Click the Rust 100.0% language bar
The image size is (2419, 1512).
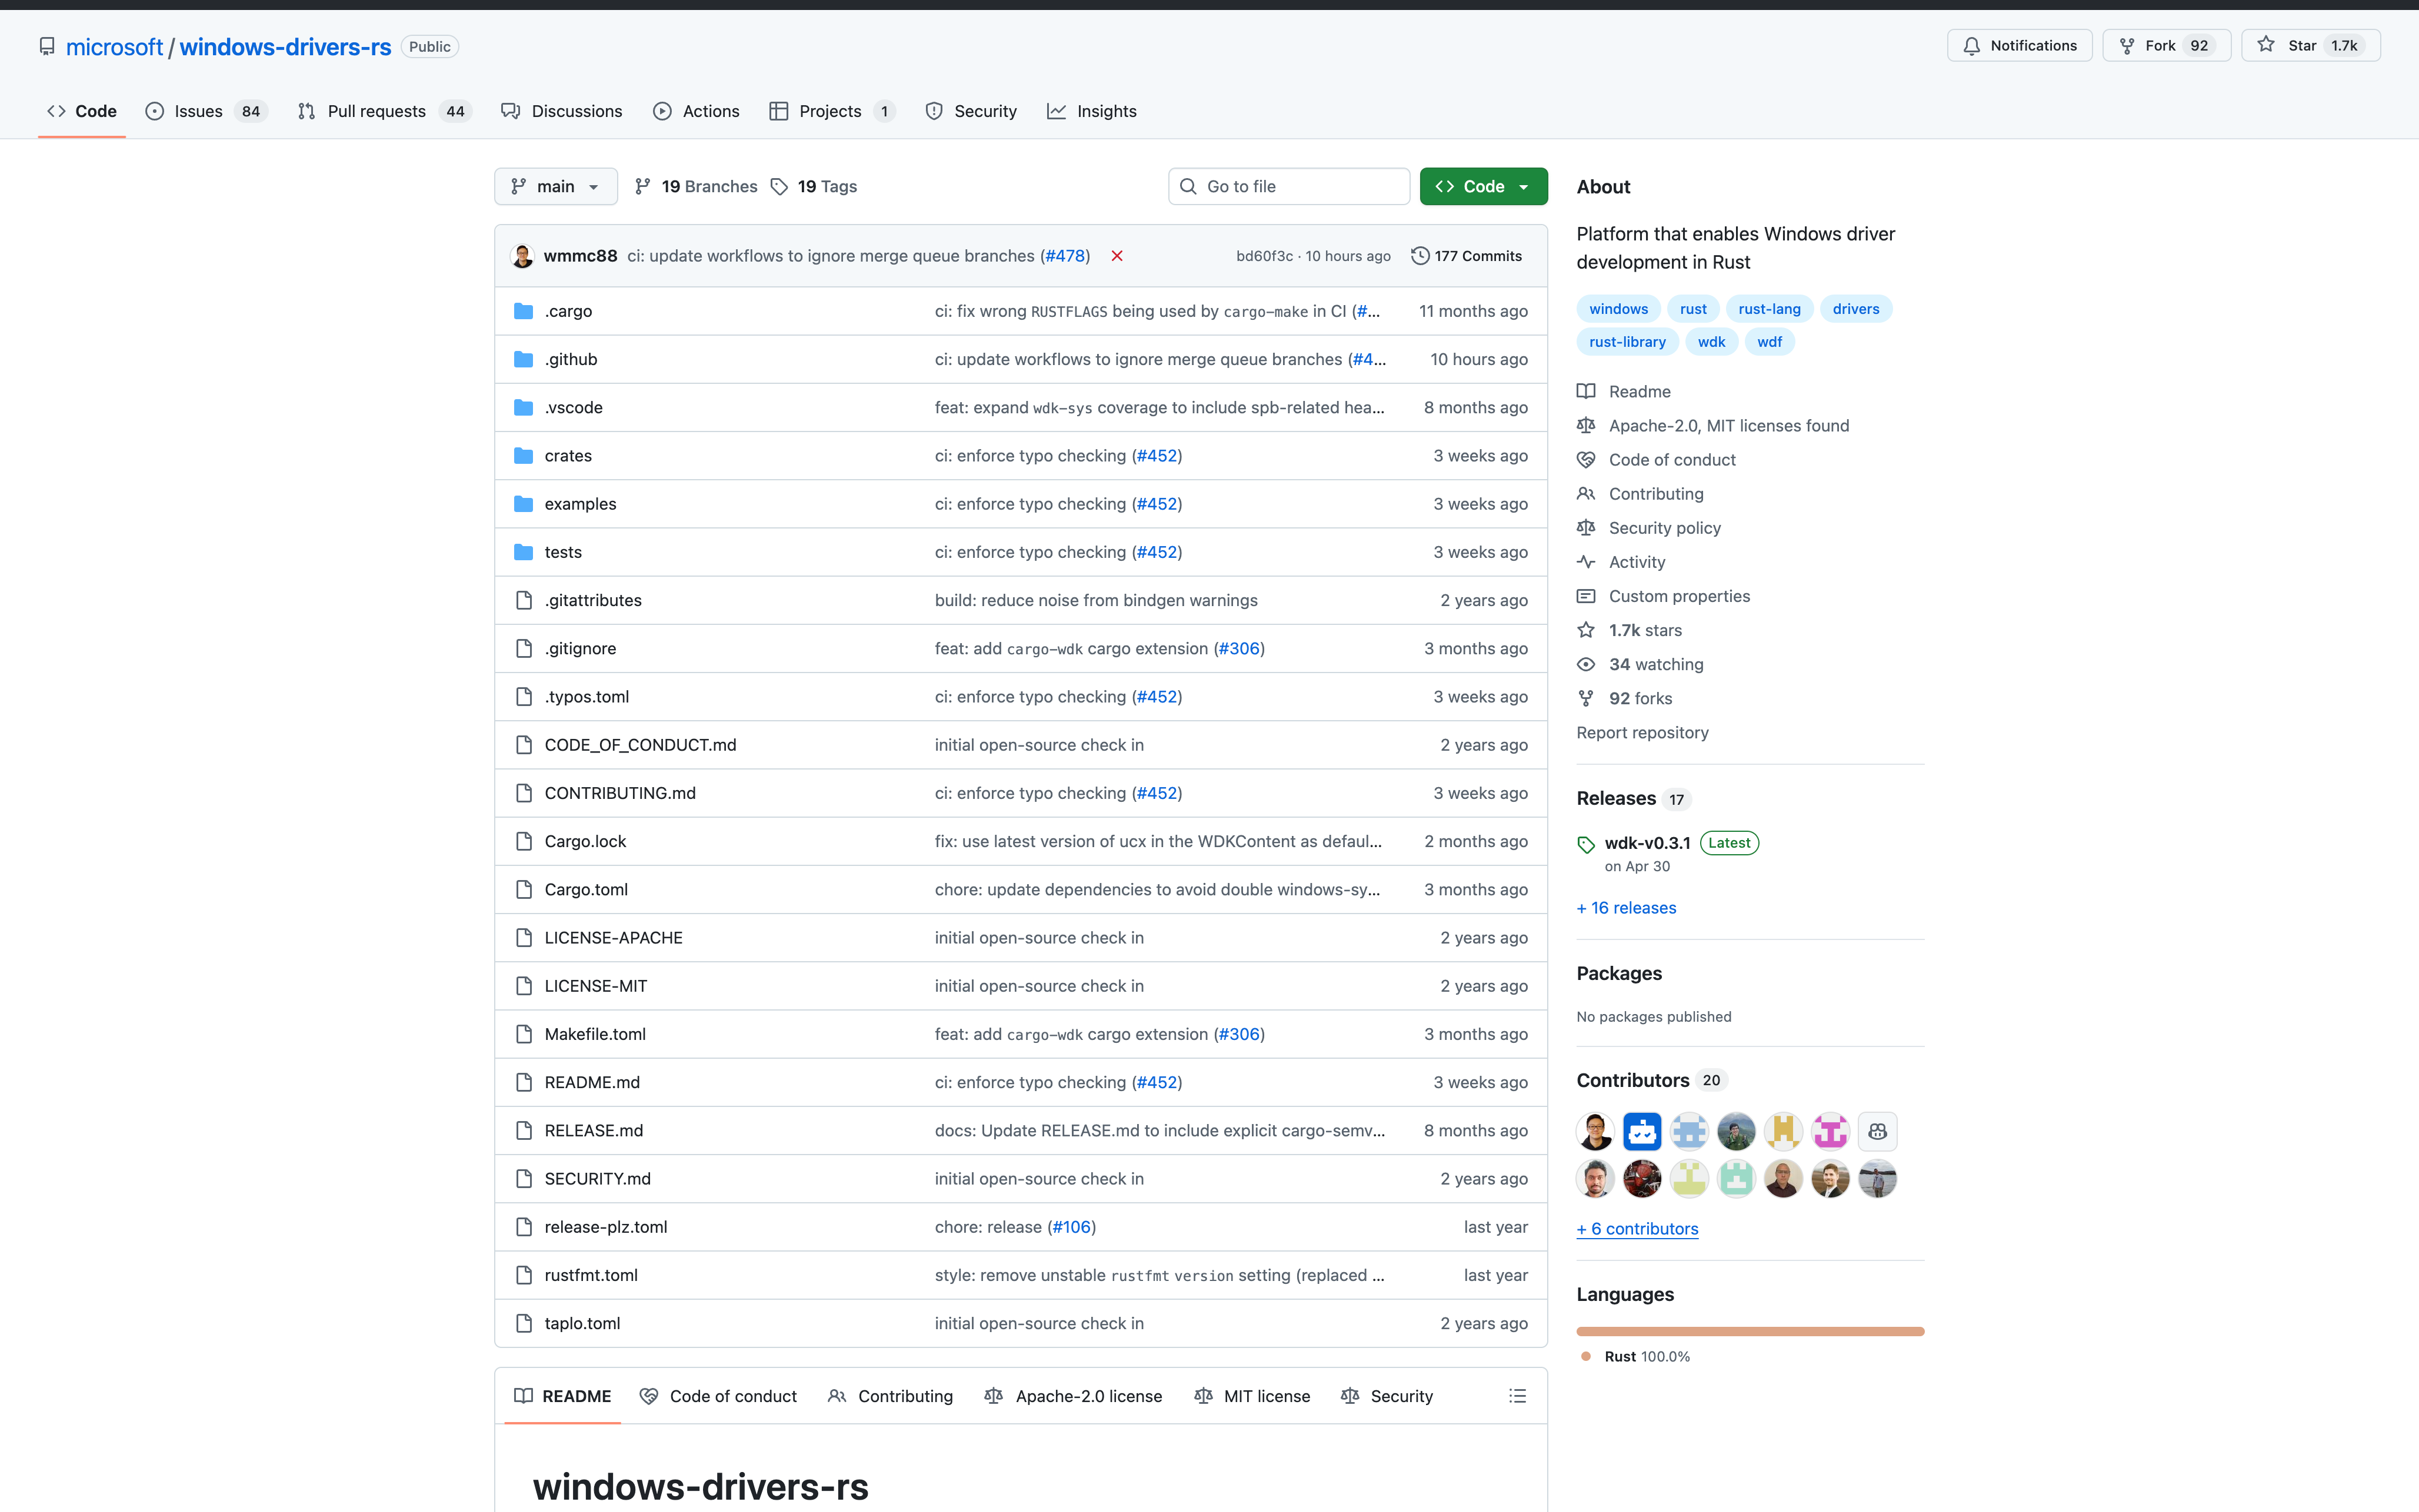coord(1749,1331)
